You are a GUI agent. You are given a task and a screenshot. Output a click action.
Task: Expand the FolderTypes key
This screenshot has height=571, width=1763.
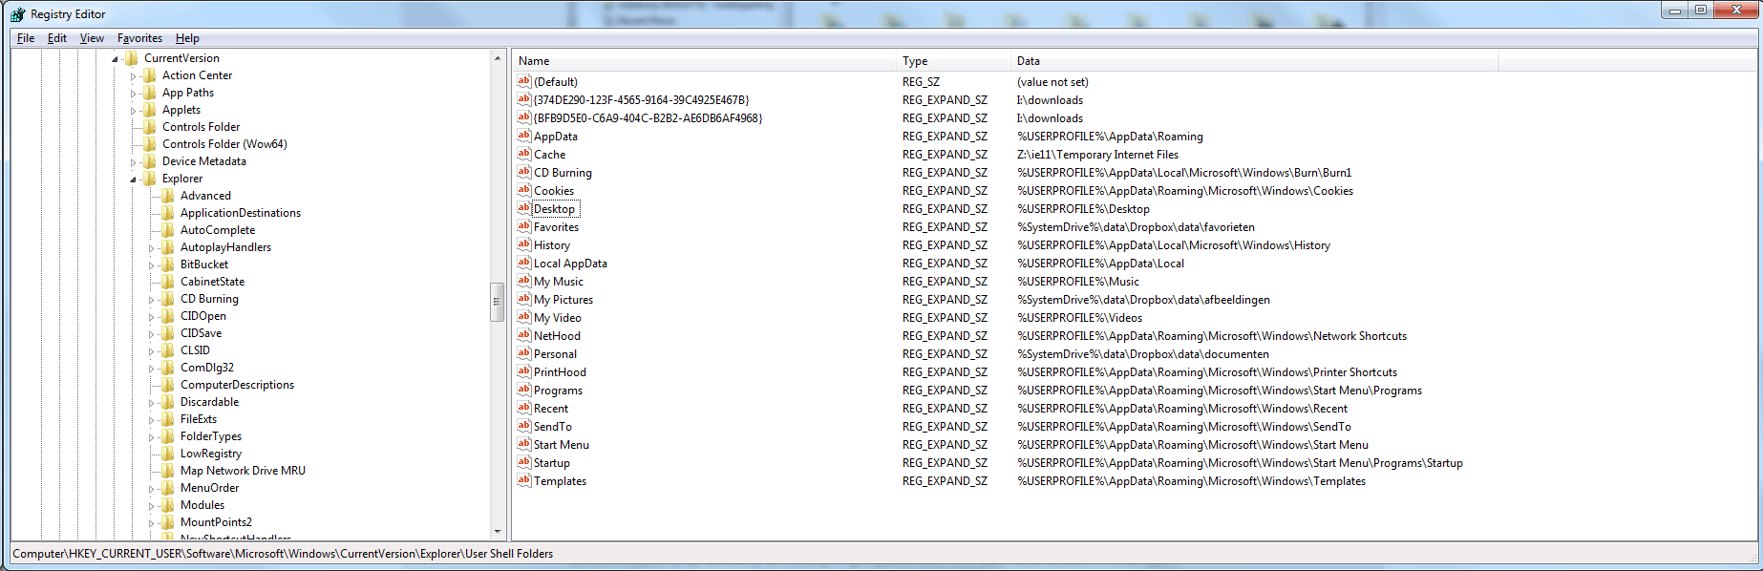tap(152, 437)
